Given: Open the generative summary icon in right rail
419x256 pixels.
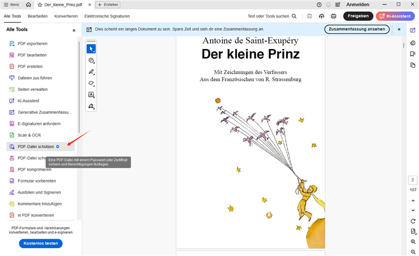Looking at the screenshot, I should (x=413, y=30).
